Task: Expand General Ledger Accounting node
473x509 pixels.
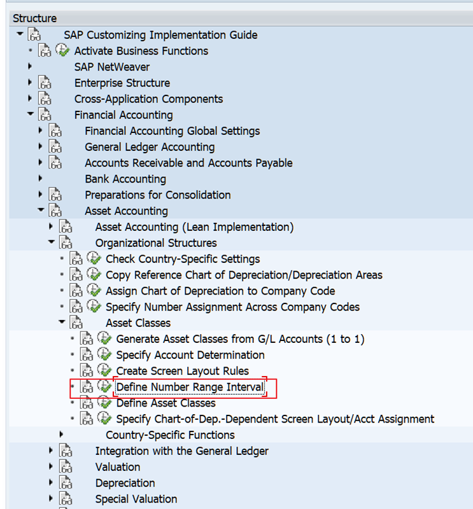Action: (x=40, y=146)
